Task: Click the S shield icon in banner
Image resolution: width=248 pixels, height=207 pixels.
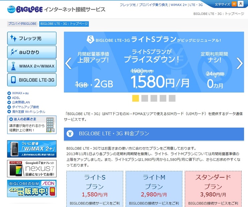Action: (x=90, y=39)
